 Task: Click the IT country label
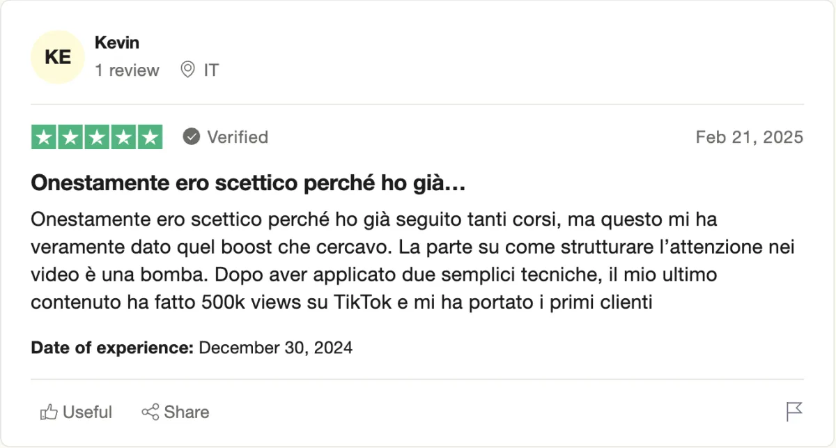point(211,70)
